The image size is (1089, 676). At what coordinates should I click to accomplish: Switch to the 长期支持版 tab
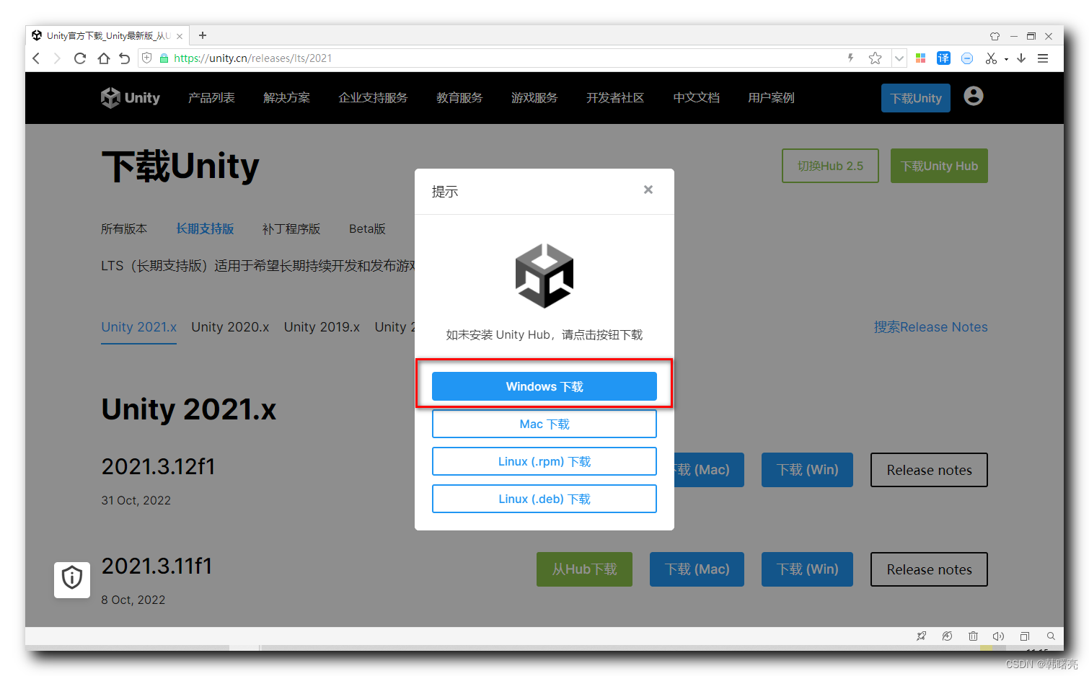click(205, 228)
